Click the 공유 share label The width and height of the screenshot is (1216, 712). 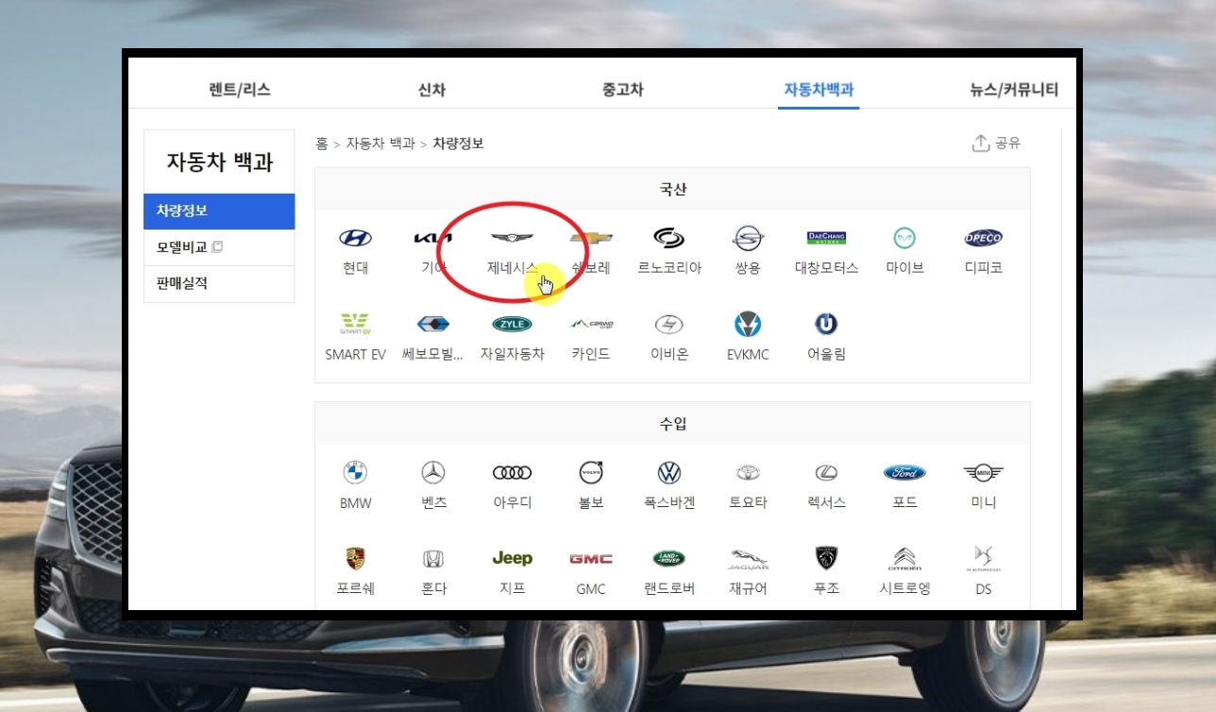pyautogui.click(x=1007, y=144)
